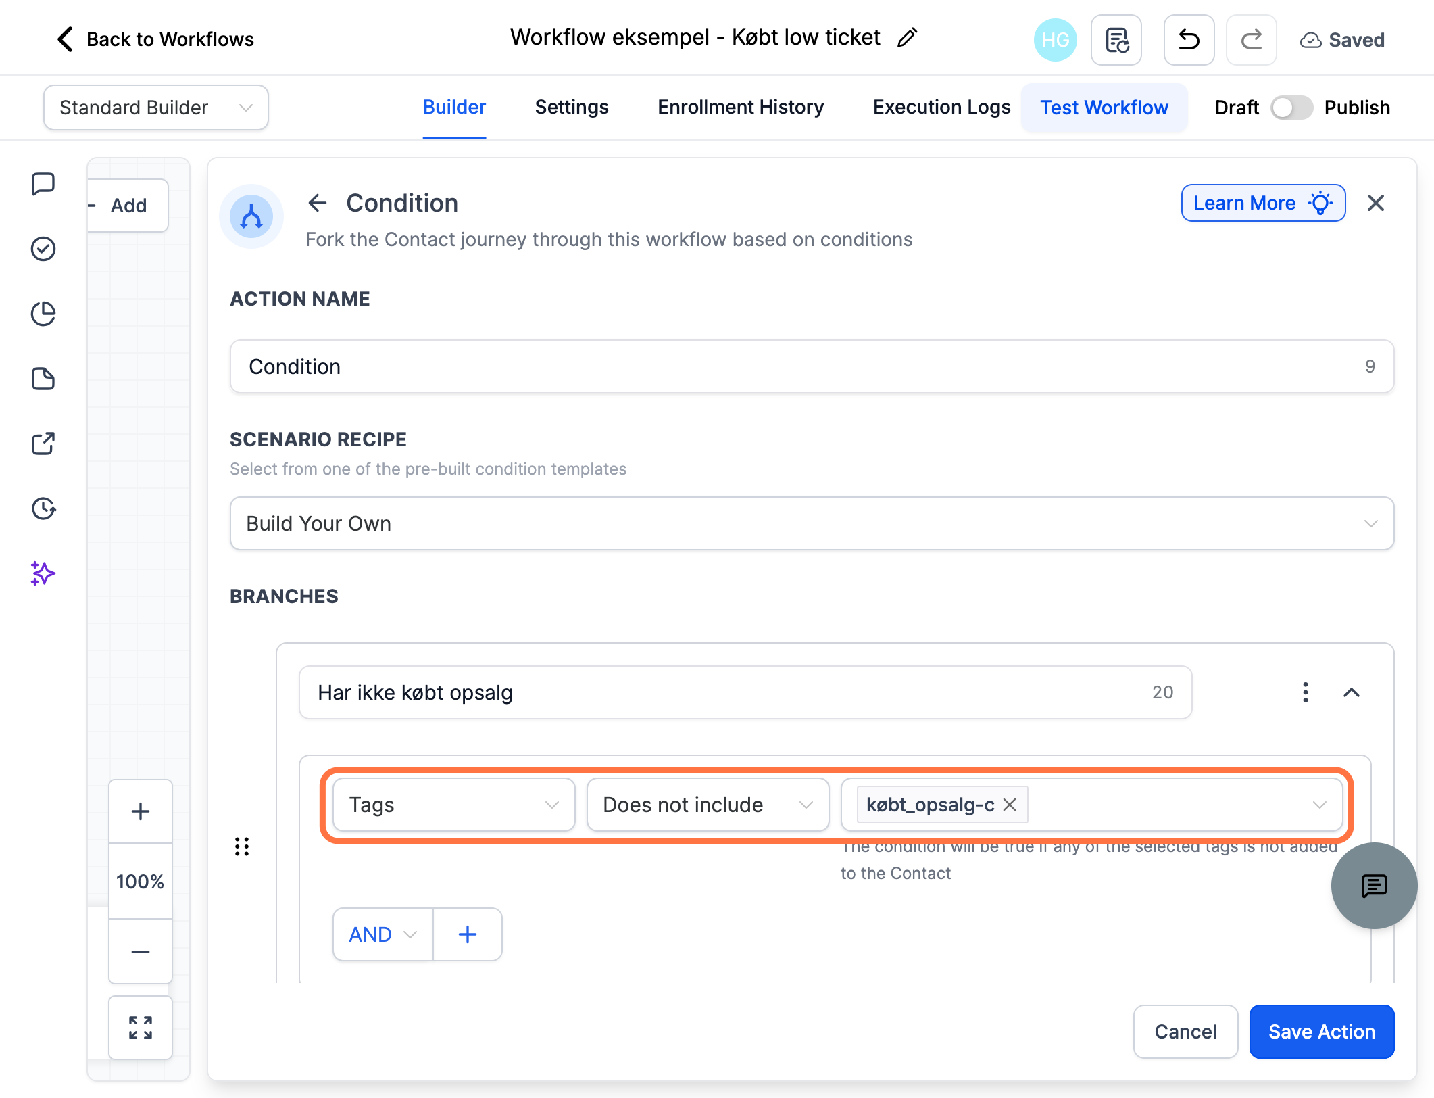Zoom out the canvas with minus
The width and height of the screenshot is (1434, 1098).
tap(141, 951)
